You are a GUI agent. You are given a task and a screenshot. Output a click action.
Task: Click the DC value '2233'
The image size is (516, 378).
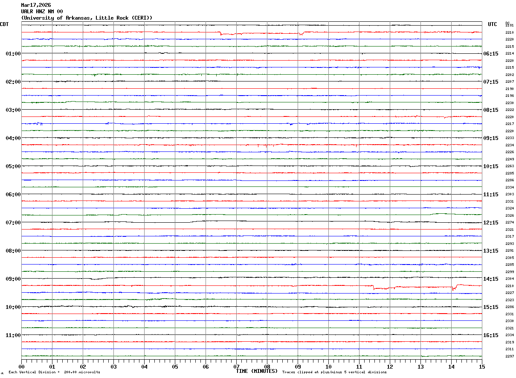tap(509, 138)
